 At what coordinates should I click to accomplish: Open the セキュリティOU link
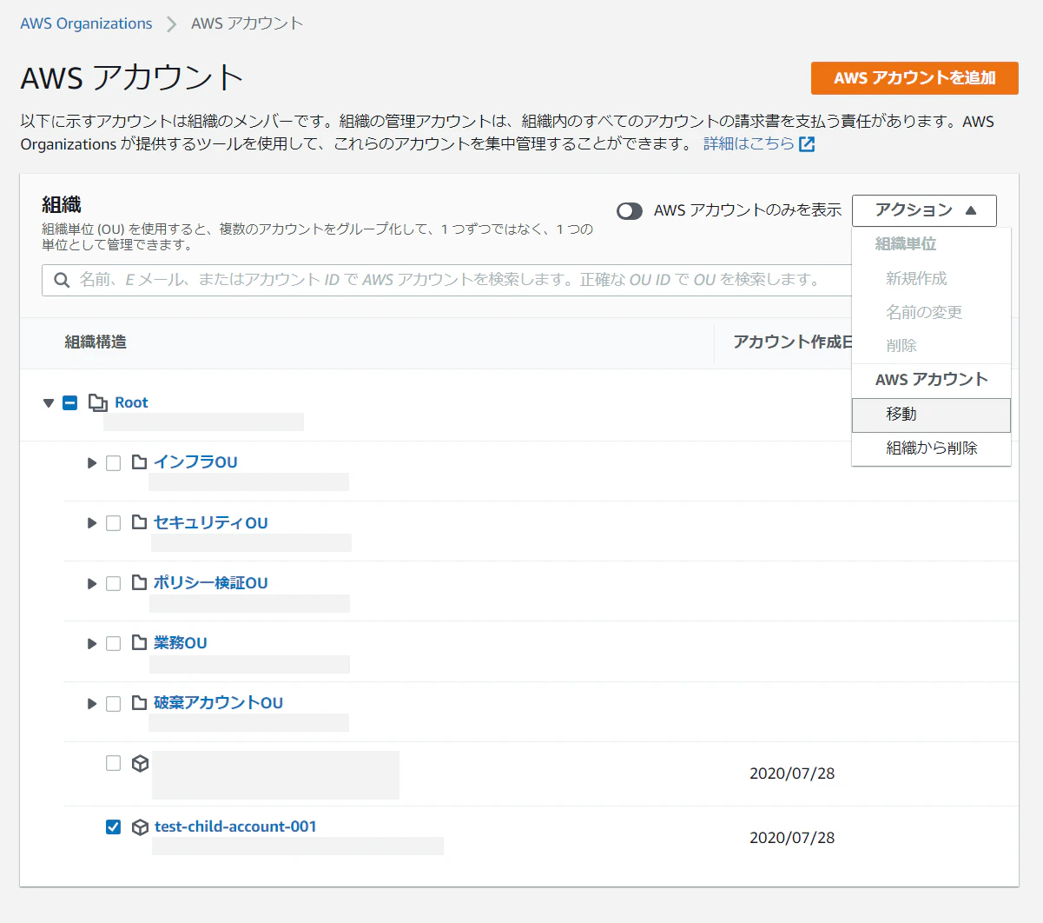tap(210, 522)
